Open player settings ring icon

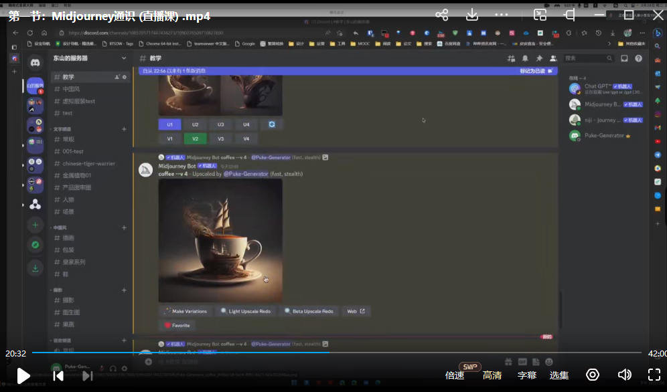tap(593, 375)
